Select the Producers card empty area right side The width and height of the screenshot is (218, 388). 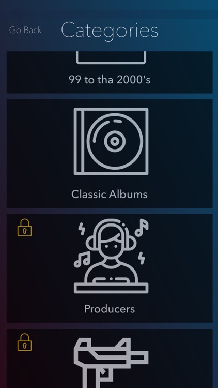180,268
